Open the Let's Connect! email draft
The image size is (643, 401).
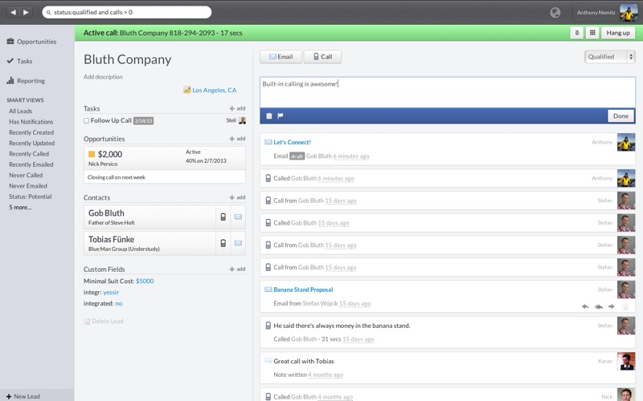[x=292, y=143]
